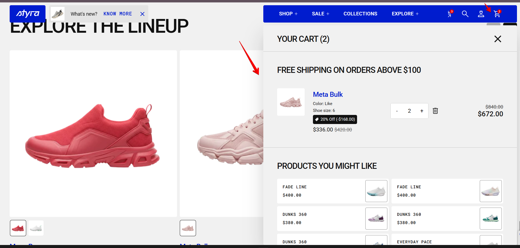Screen dimensions: 520x248
Task: Click the search magnifier icon
Action: (x=465, y=14)
